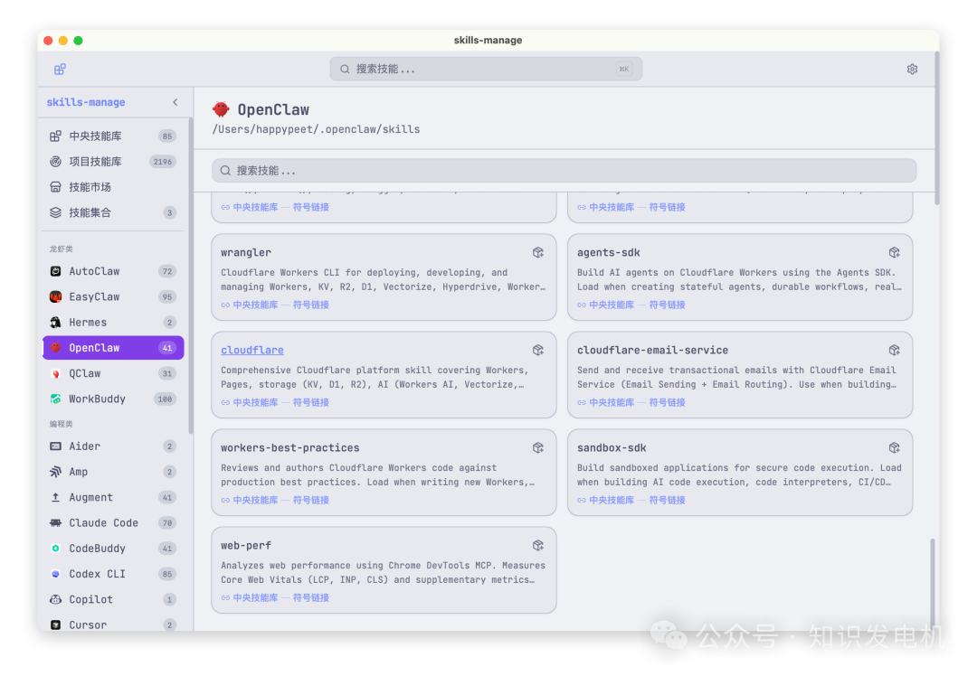Select the sandbox-sdk title
The width and height of the screenshot is (977, 676).
click(x=612, y=448)
